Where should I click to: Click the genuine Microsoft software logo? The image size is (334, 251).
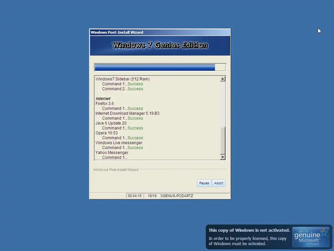(311, 237)
